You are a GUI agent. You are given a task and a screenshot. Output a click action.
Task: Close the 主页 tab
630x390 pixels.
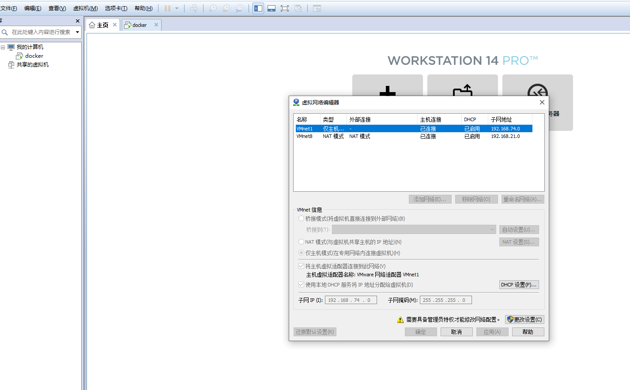point(115,25)
